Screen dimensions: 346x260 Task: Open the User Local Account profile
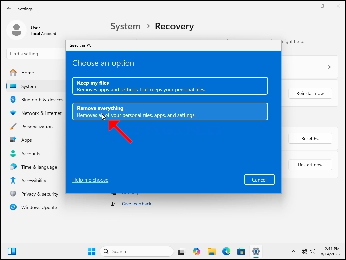point(32,30)
